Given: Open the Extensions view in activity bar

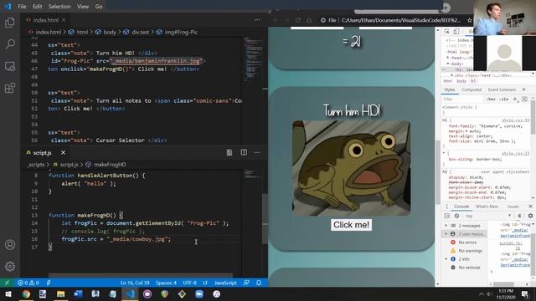Looking at the screenshot, I should coord(10,88).
